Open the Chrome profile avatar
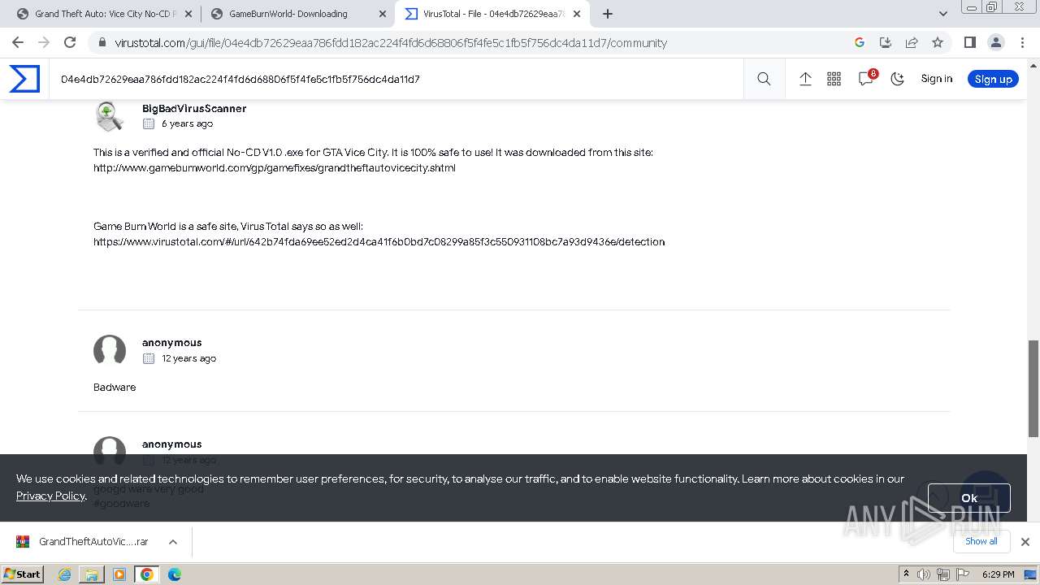The width and height of the screenshot is (1040, 585). (x=995, y=42)
